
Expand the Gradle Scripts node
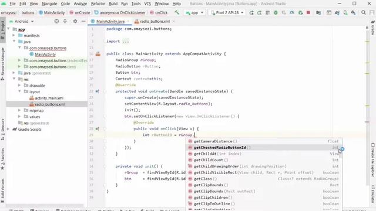click(x=9, y=129)
